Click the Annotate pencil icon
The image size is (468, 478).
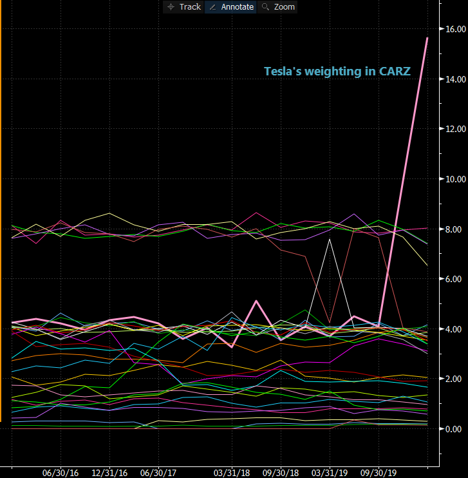[x=213, y=7]
